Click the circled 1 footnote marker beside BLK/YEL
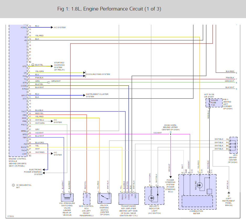Screen dimensions: 246x222 (x=33, y=65)
